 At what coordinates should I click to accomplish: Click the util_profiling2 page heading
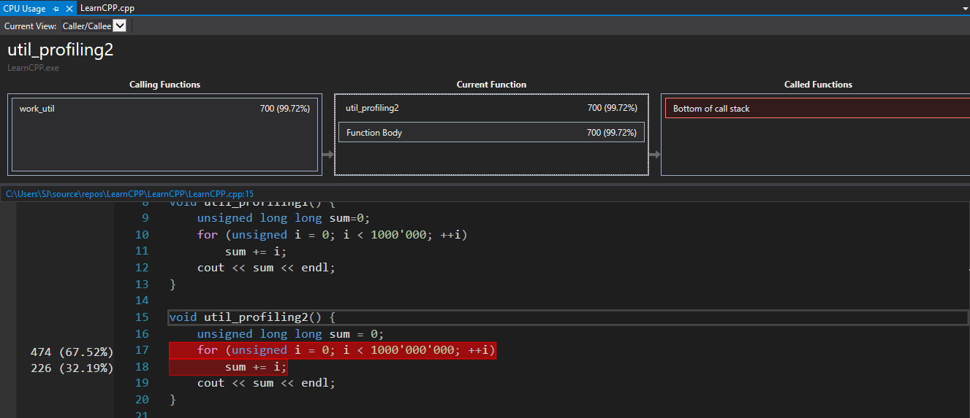click(x=60, y=50)
